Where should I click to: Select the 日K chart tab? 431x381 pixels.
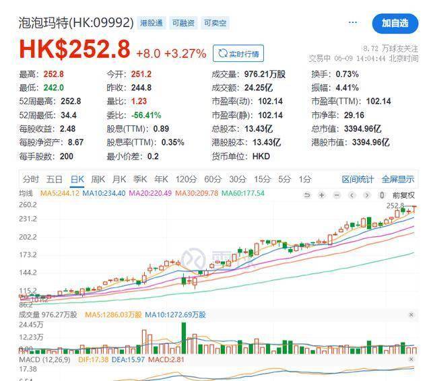[77, 179]
